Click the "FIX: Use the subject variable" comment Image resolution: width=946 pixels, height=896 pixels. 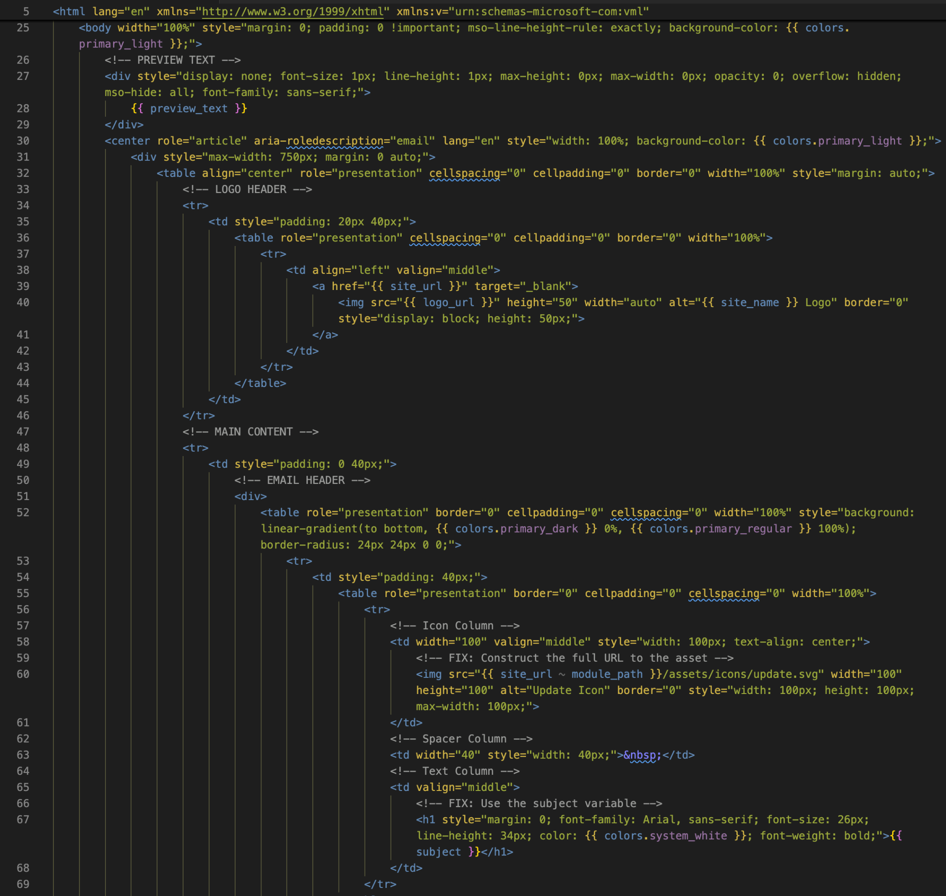pos(539,804)
